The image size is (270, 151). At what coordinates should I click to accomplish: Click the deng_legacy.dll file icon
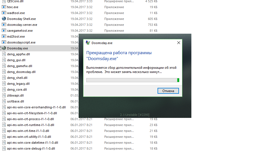[x=4, y=84]
